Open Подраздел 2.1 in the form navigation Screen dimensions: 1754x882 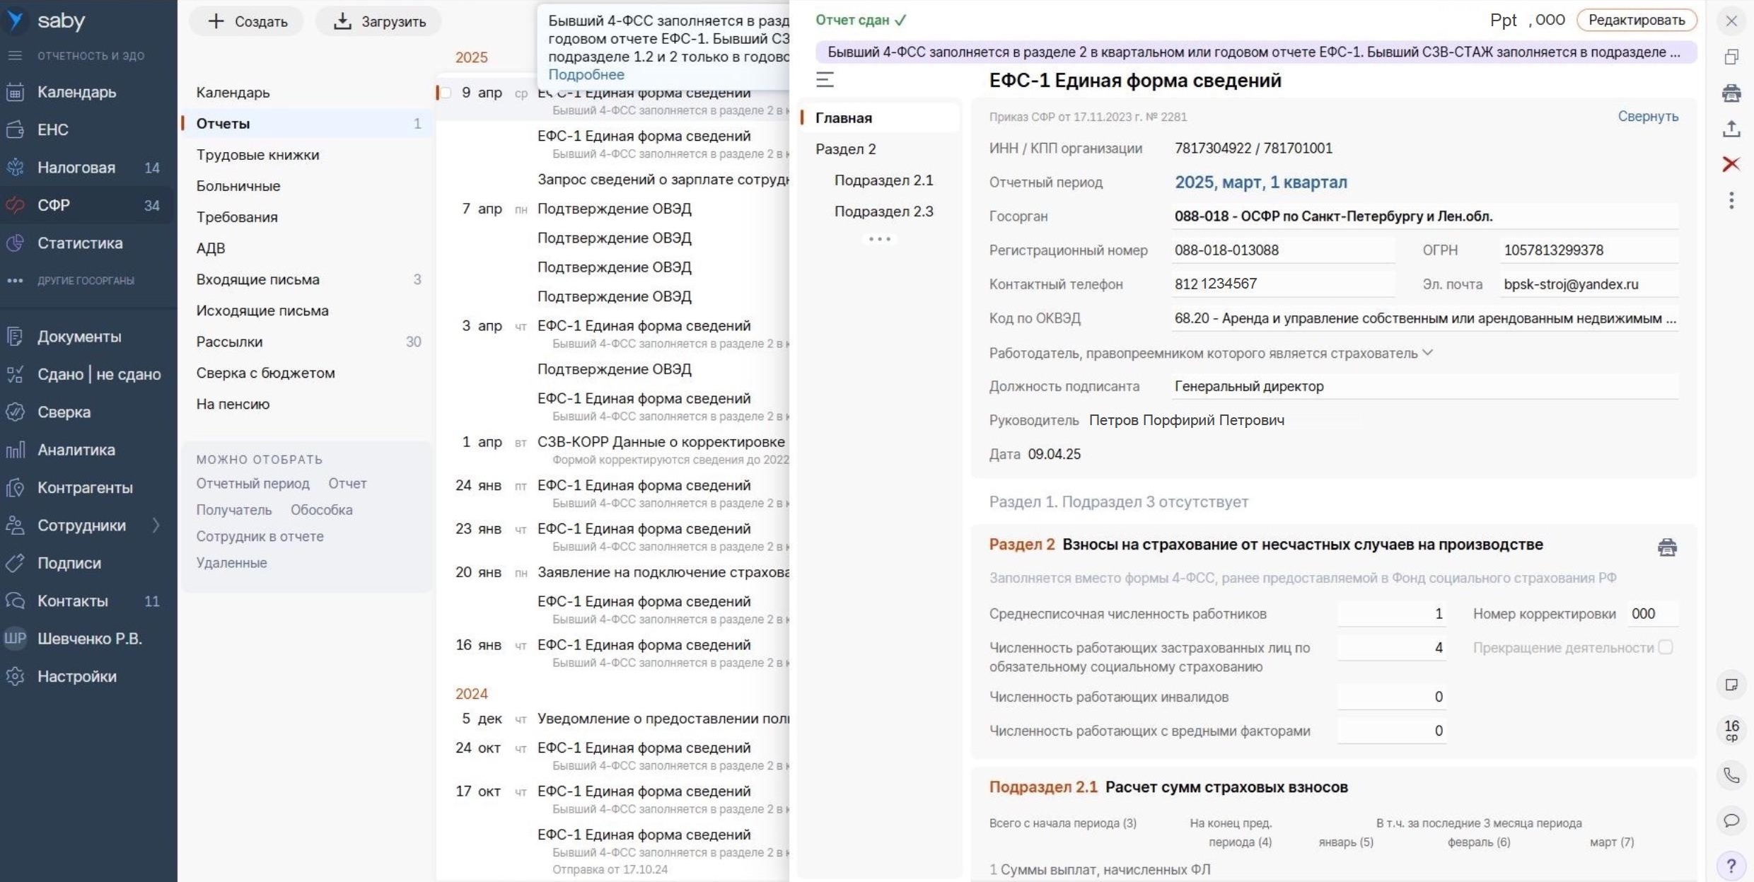tap(884, 180)
